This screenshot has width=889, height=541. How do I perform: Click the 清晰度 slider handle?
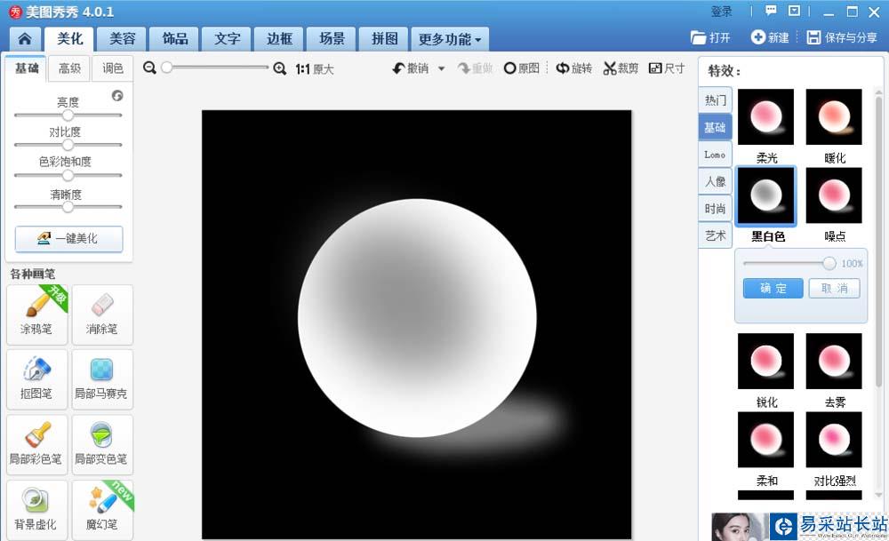(68, 207)
